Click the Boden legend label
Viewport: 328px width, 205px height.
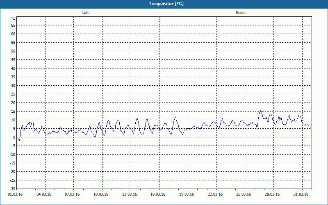(x=241, y=13)
